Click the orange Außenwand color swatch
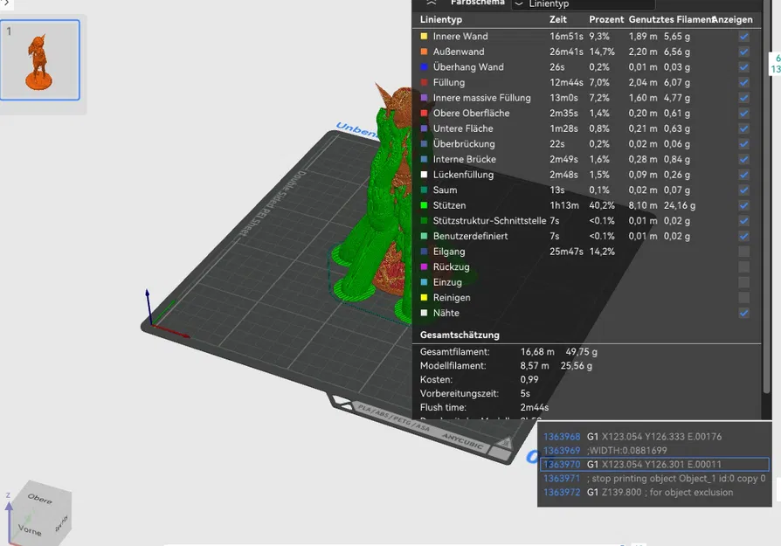 pos(424,52)
